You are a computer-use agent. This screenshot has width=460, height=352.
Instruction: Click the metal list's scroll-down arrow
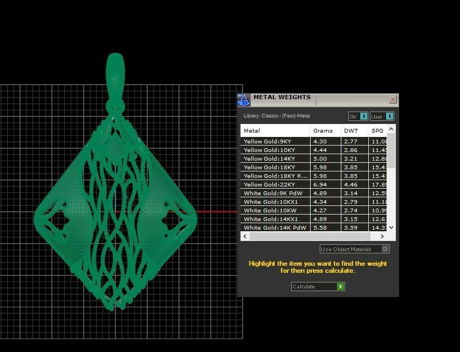point(391,227)
